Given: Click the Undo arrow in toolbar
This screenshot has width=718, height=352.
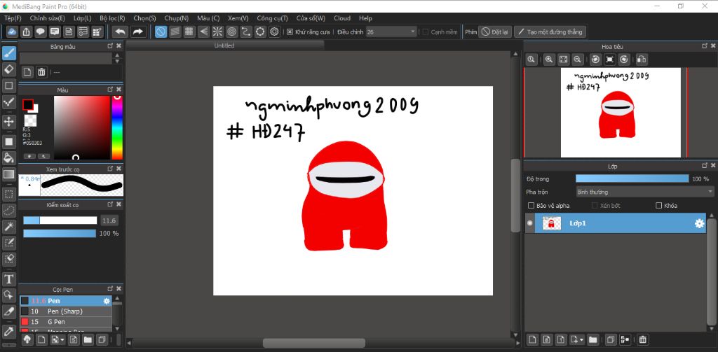Looking at the screenshot, I should 120,31.
